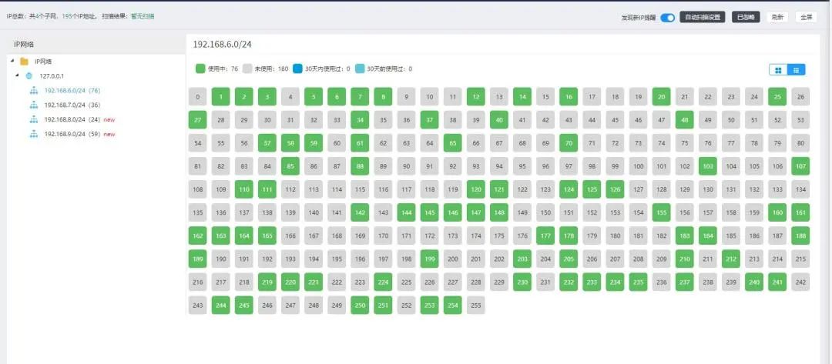Click unused IP cell 134
832x364 pixels.
800,189
